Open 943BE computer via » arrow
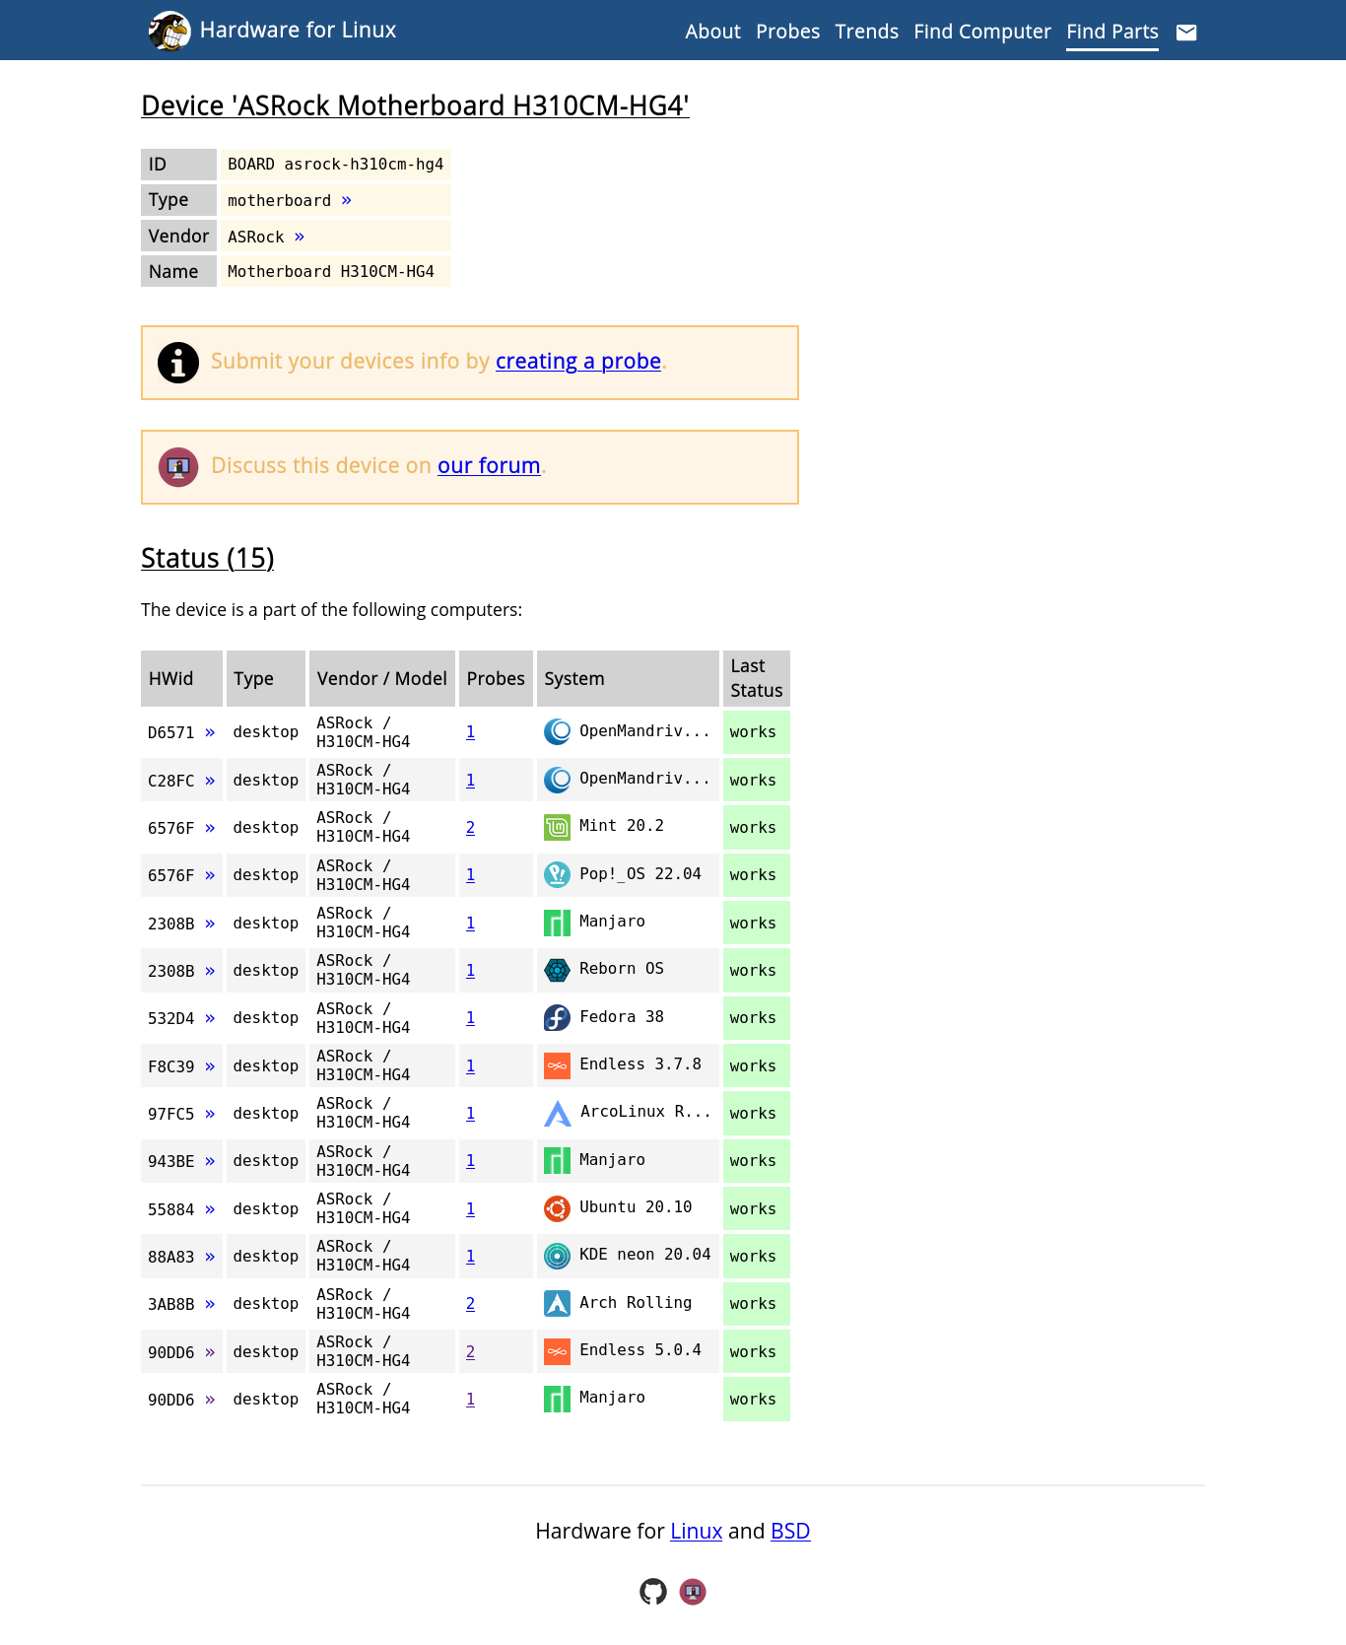1346x1645 pixels. [x=210, y=1161]
